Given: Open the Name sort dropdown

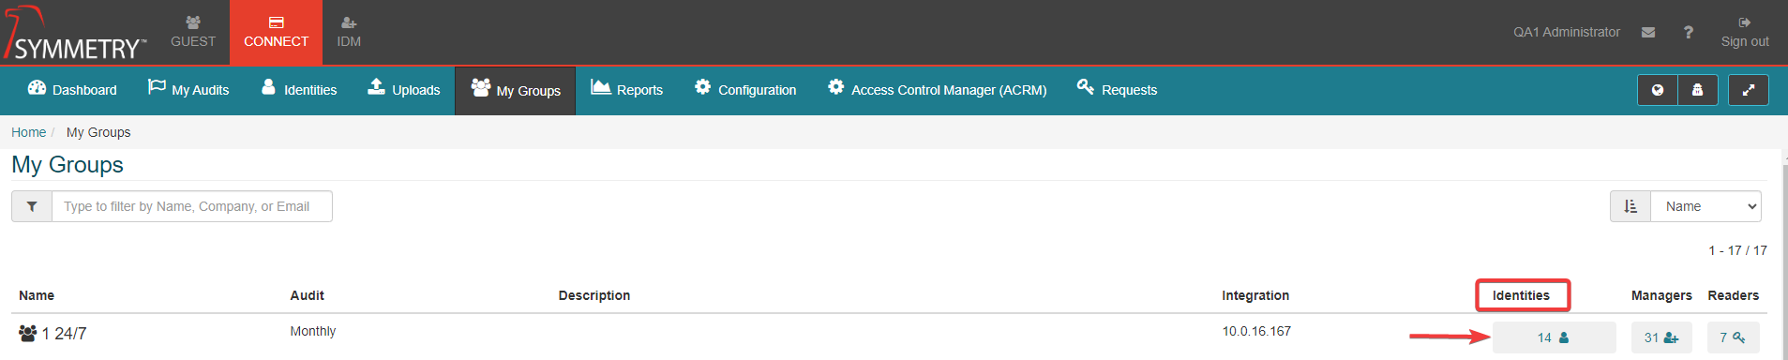Looking at the screenshot, I should pos(1705,206).
